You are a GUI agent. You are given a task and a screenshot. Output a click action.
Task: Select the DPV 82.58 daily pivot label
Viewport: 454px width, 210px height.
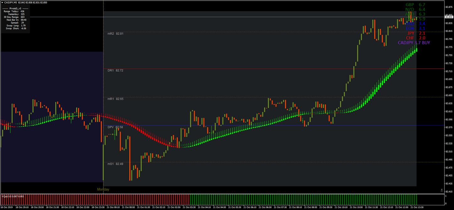point(115,127)
